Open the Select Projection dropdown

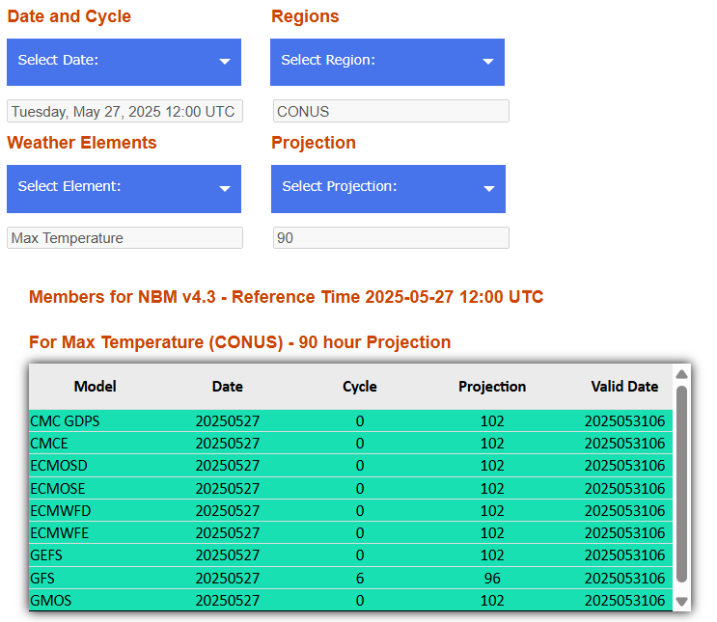click(388, 189)
